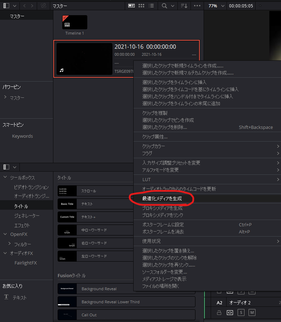The image size is (281, 322).
Task: Mute the オーディオ 2 track
Action: click(x=252, y=312)
